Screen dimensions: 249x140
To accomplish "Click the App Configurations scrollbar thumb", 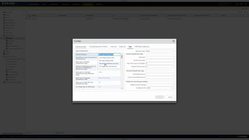I will point(122,57).
